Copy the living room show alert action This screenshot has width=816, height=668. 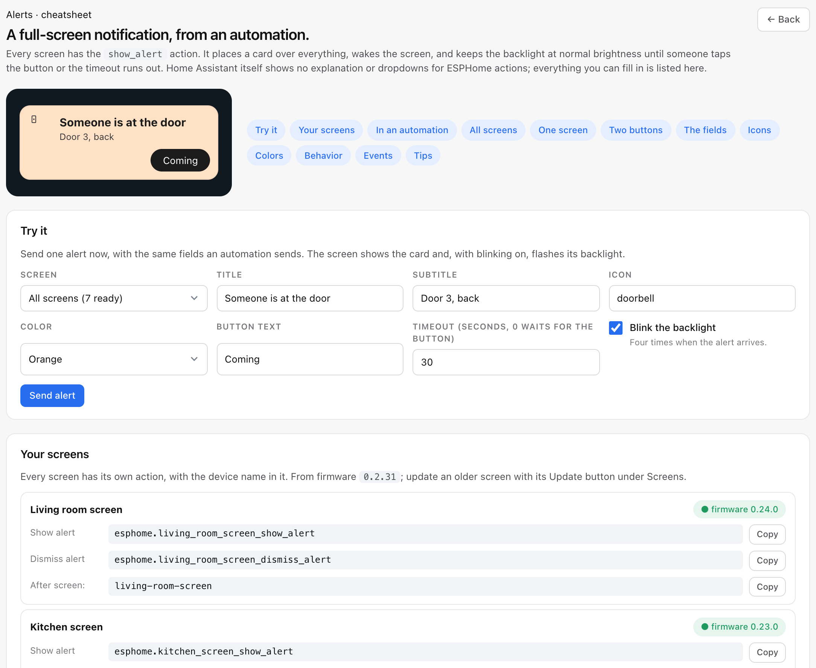pos(767,534)
